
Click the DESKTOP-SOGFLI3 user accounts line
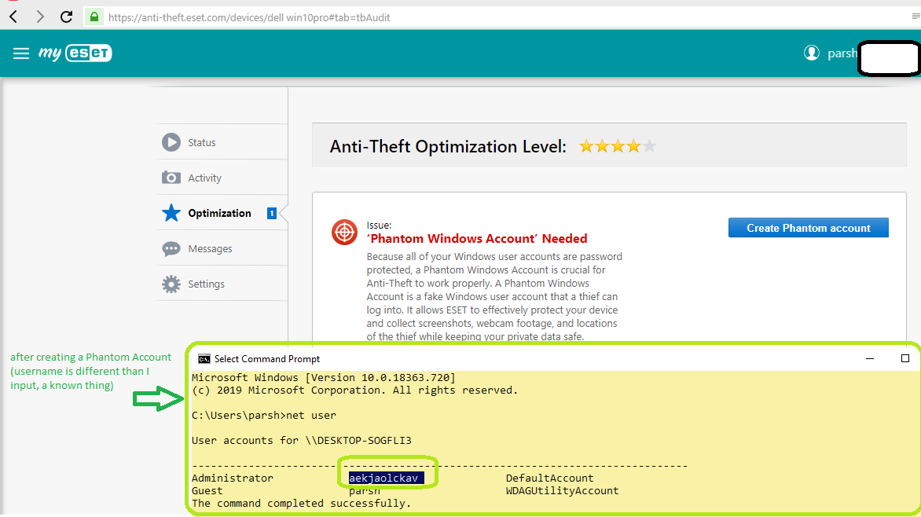click(301, 441)
